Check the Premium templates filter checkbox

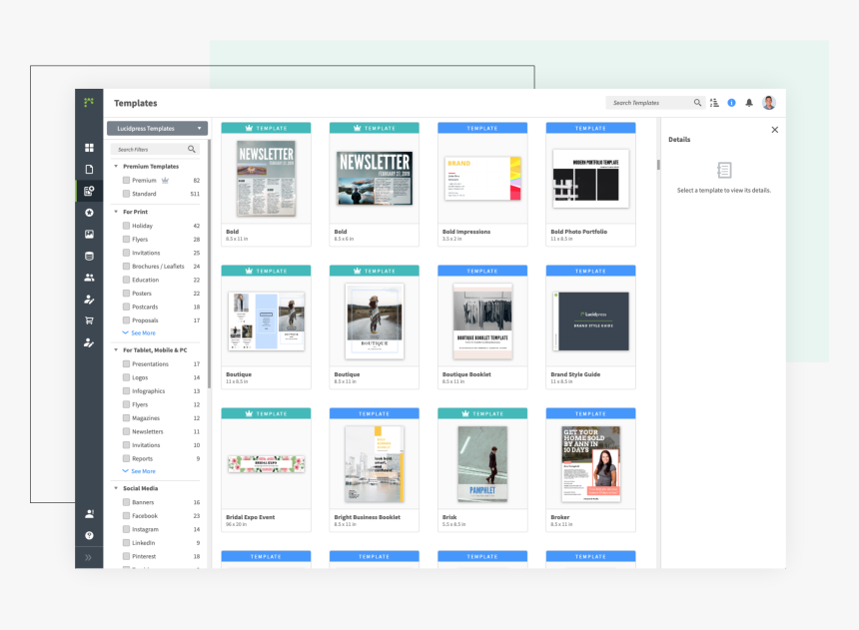(x=126, y=181)
